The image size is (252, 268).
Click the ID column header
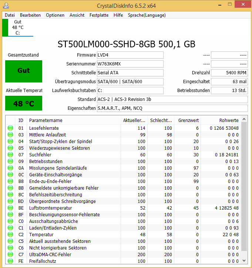[21, 121]
